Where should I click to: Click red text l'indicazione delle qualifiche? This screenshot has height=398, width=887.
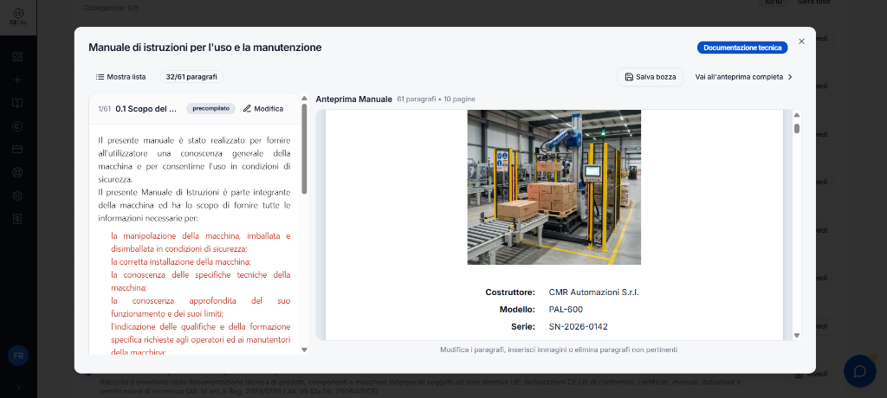(x=201, y=339)
